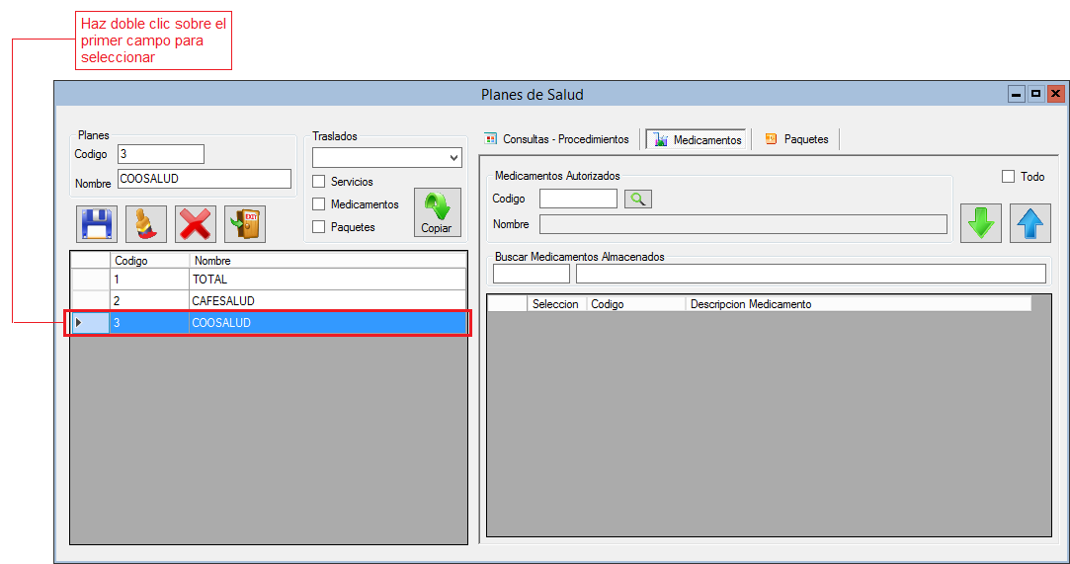
Task: Click the green down arrow button
Action: (x=981, y=223)
